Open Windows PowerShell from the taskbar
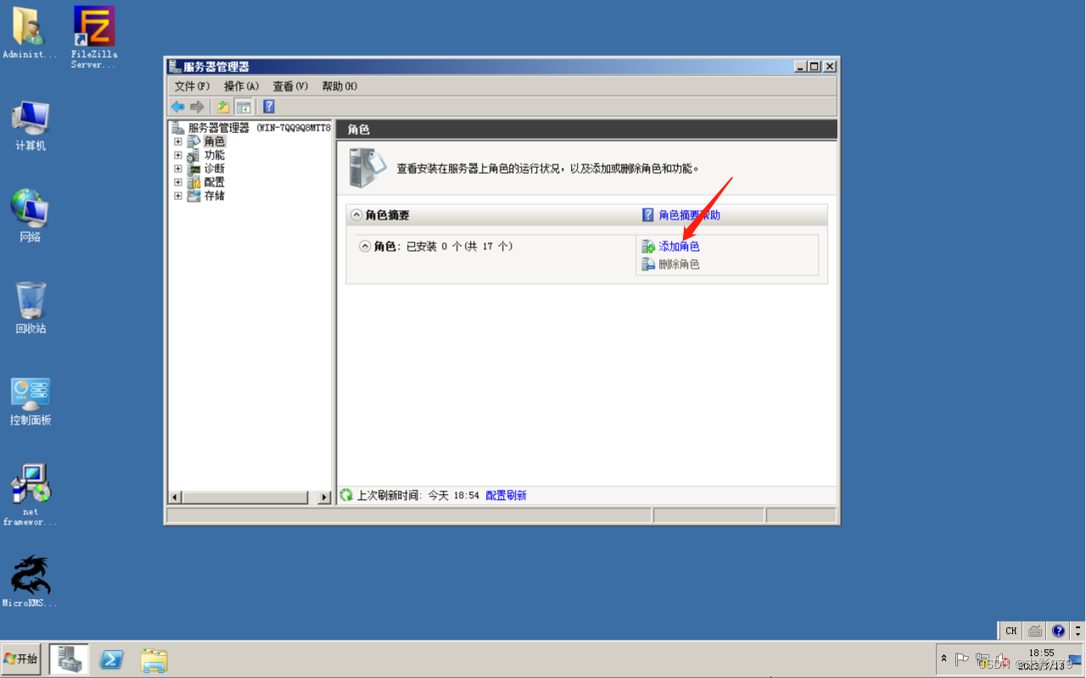The image size is (1086, 678). (x=111, y=659)
